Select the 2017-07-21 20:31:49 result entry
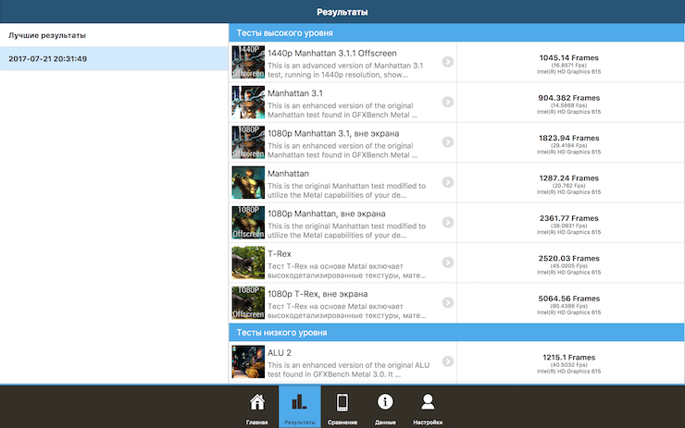 [x=114, y=58]
